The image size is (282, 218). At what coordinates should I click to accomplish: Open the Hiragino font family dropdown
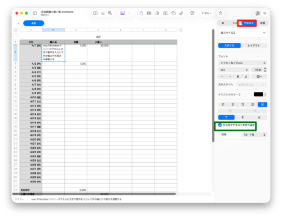coord(243,63)
